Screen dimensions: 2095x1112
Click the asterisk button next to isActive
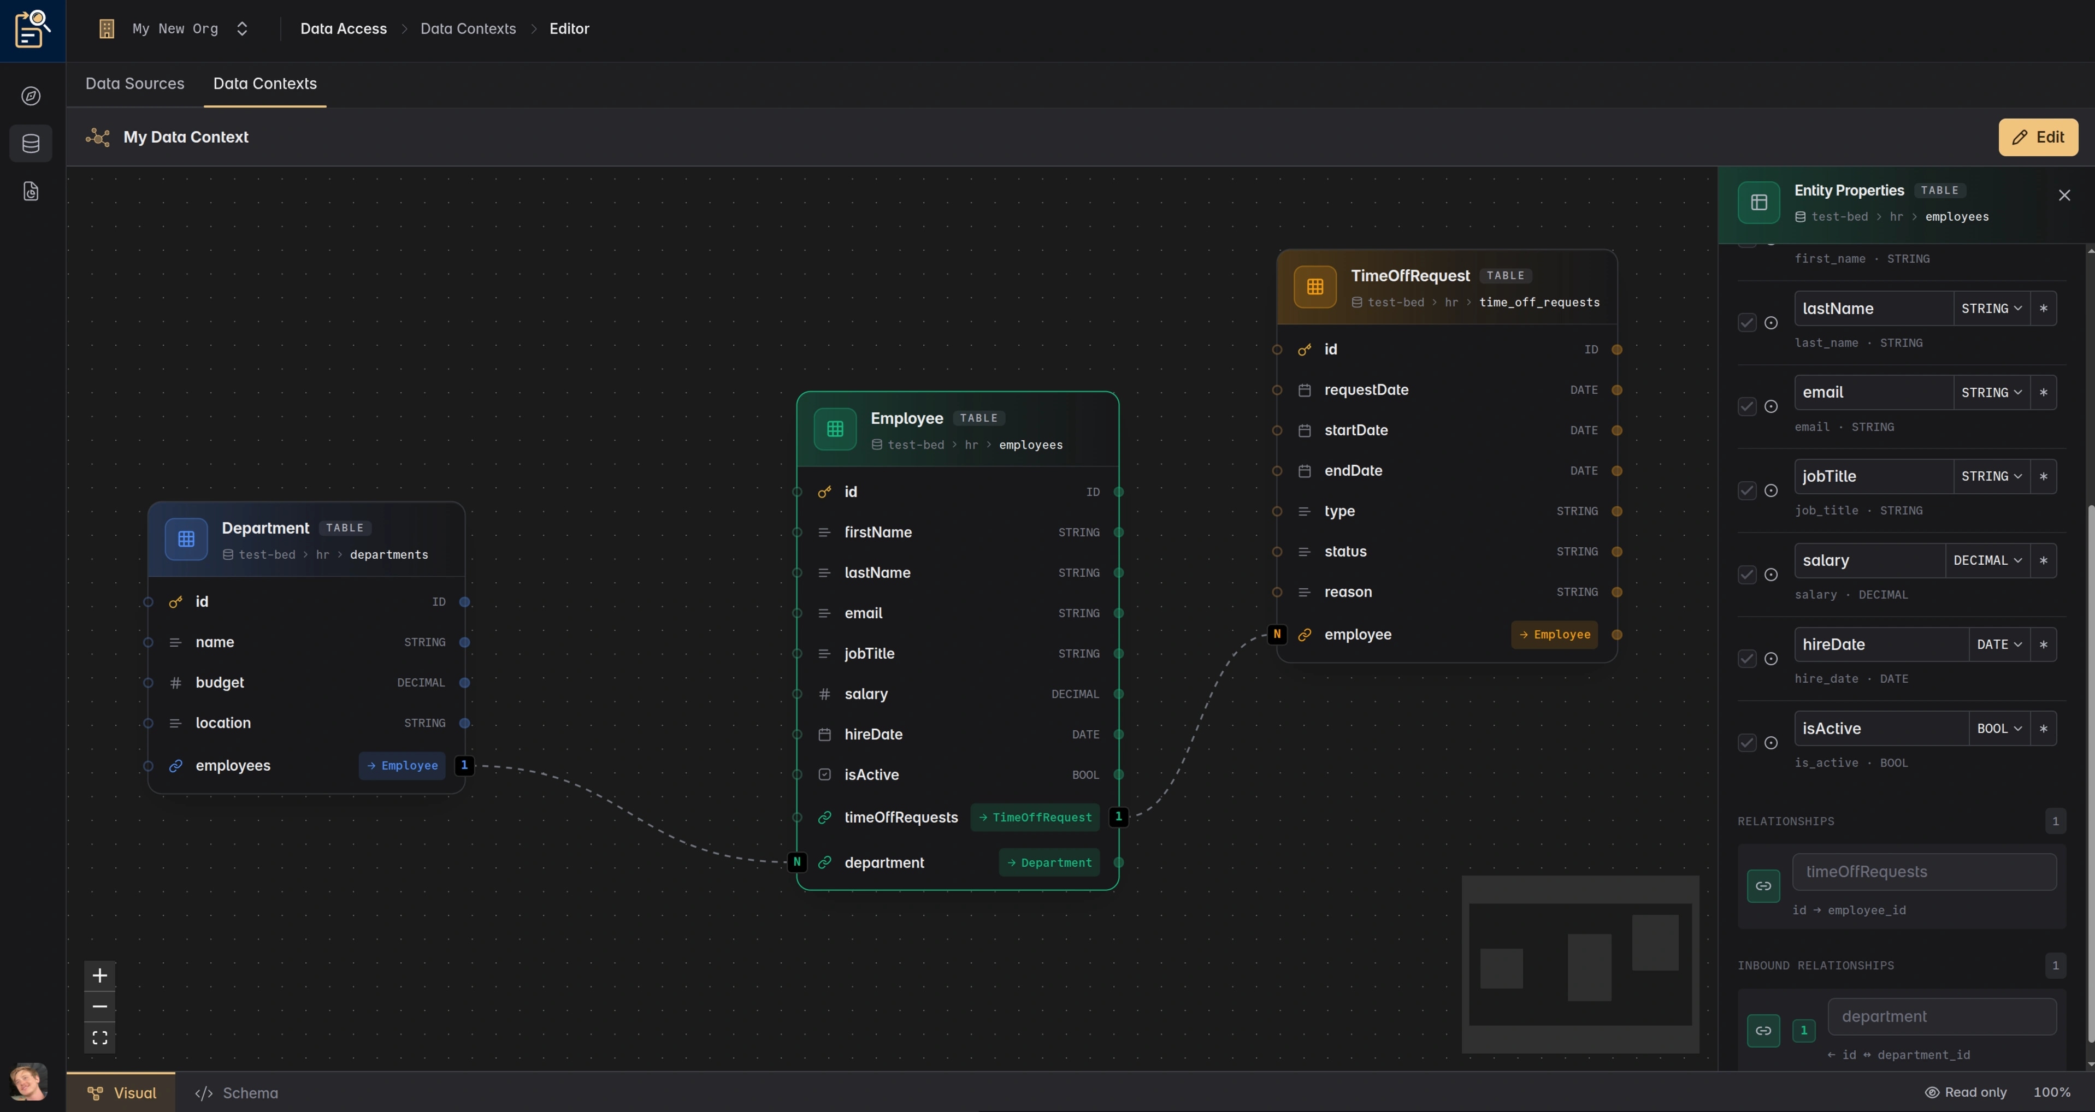click(2044, 729)
